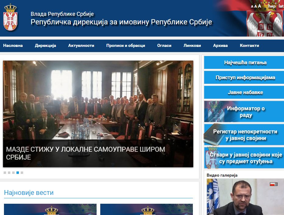
Task: Go to first slide indicator dot
Action: tap(5, 173)
